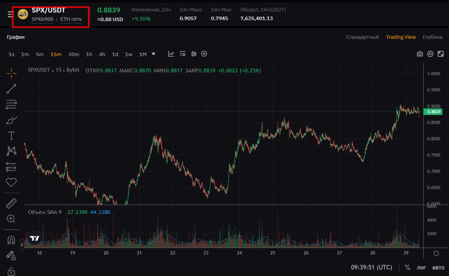Open the Fibonacci retracement lines tool
449x276 pixels.
11,104
